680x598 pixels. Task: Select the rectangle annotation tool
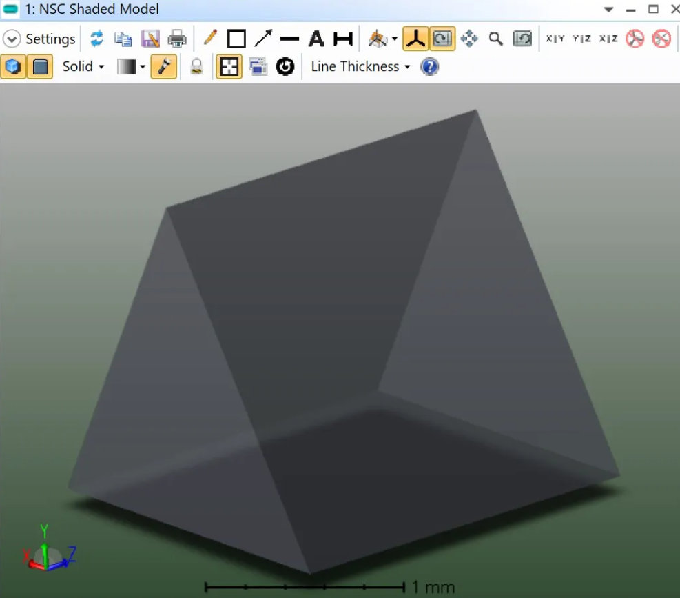tap(236, 39)
